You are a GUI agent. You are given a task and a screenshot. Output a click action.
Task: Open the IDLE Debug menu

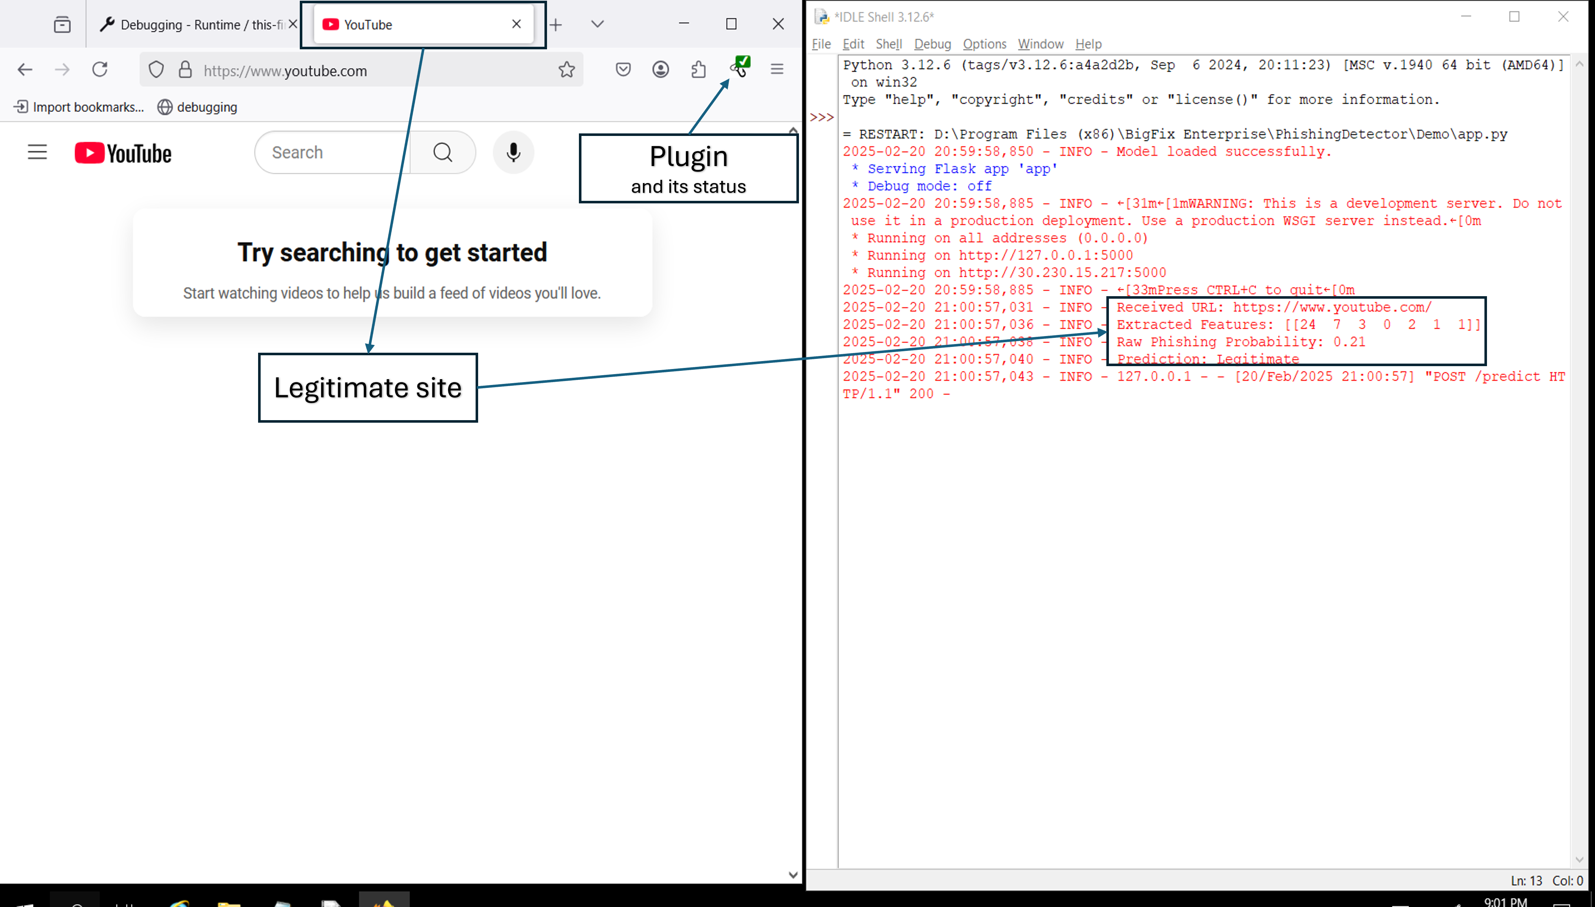932,44
